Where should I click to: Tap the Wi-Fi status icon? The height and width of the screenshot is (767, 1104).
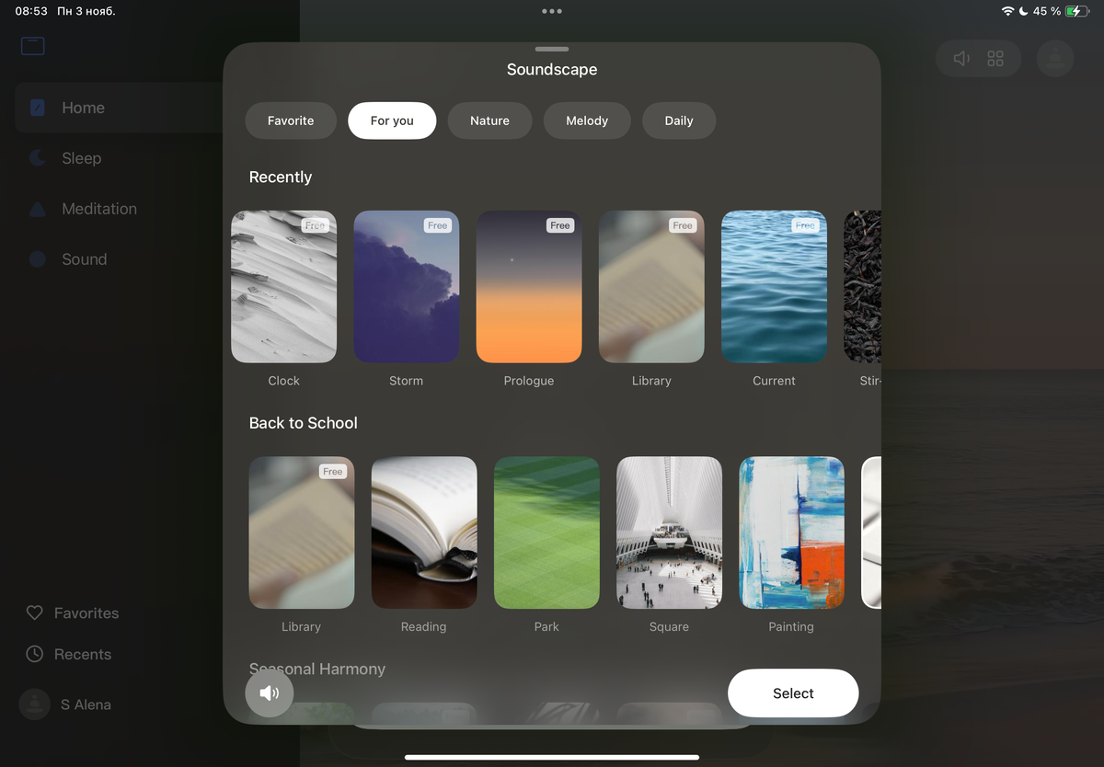(x=1008, y=11)
